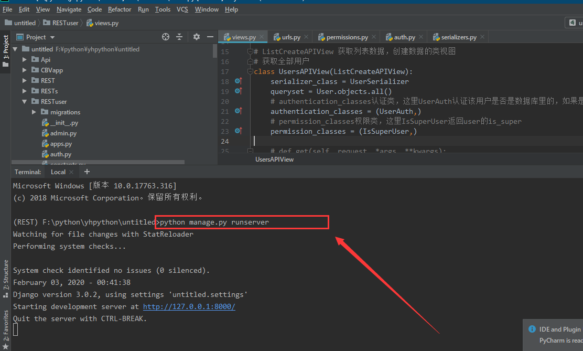
Task: Close the auth.py editor tab
Action: (x=421, y=37)
